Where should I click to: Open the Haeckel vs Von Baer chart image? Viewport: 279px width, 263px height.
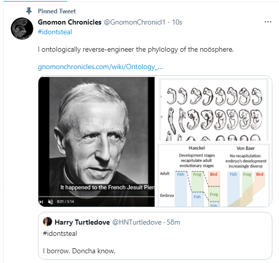tap(213, 176)
